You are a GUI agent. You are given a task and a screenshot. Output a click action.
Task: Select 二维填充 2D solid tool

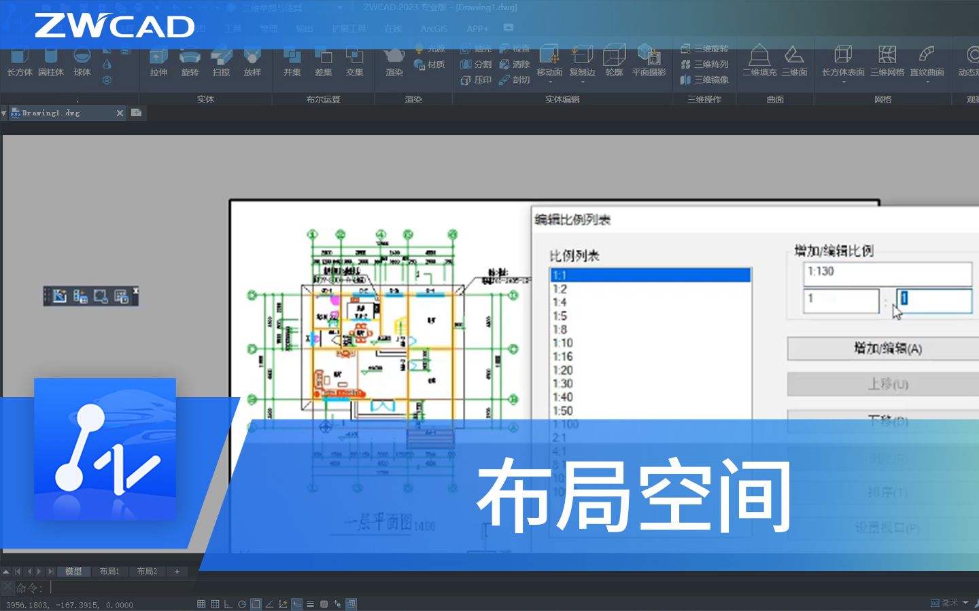(759, 60)
